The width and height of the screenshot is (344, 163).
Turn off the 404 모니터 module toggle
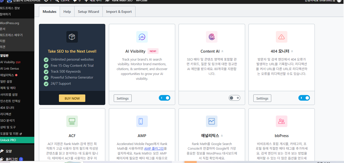click(304, 98)
